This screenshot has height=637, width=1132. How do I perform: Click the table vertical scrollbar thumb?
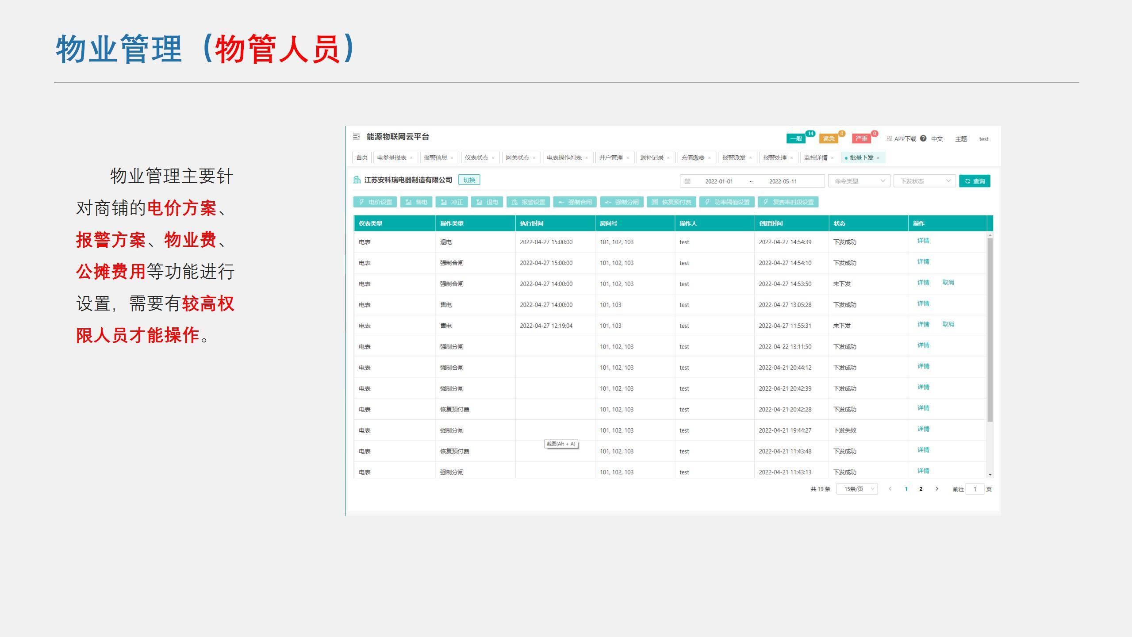tap(990, 330)
